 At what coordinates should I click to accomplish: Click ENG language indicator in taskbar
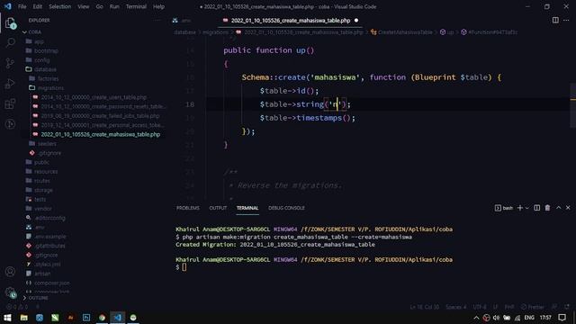tap(529, 318)
